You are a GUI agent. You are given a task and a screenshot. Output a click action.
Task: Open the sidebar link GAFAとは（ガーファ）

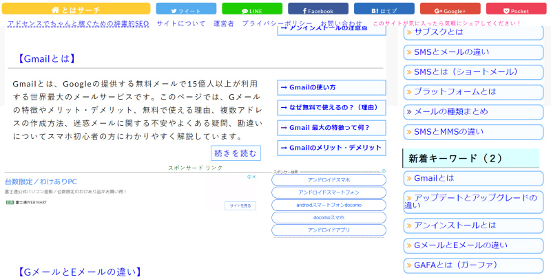472,265
